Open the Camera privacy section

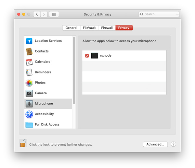[41, 93]
